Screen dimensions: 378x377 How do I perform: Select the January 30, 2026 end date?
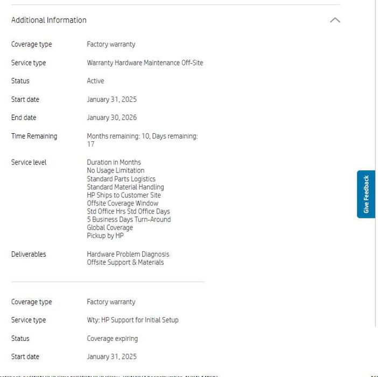(x=111, y=118)
